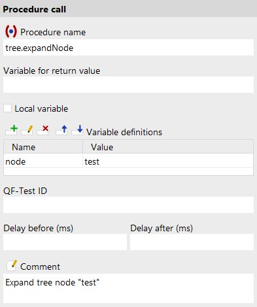Click the Procedure call panel header

pos(128,8)
